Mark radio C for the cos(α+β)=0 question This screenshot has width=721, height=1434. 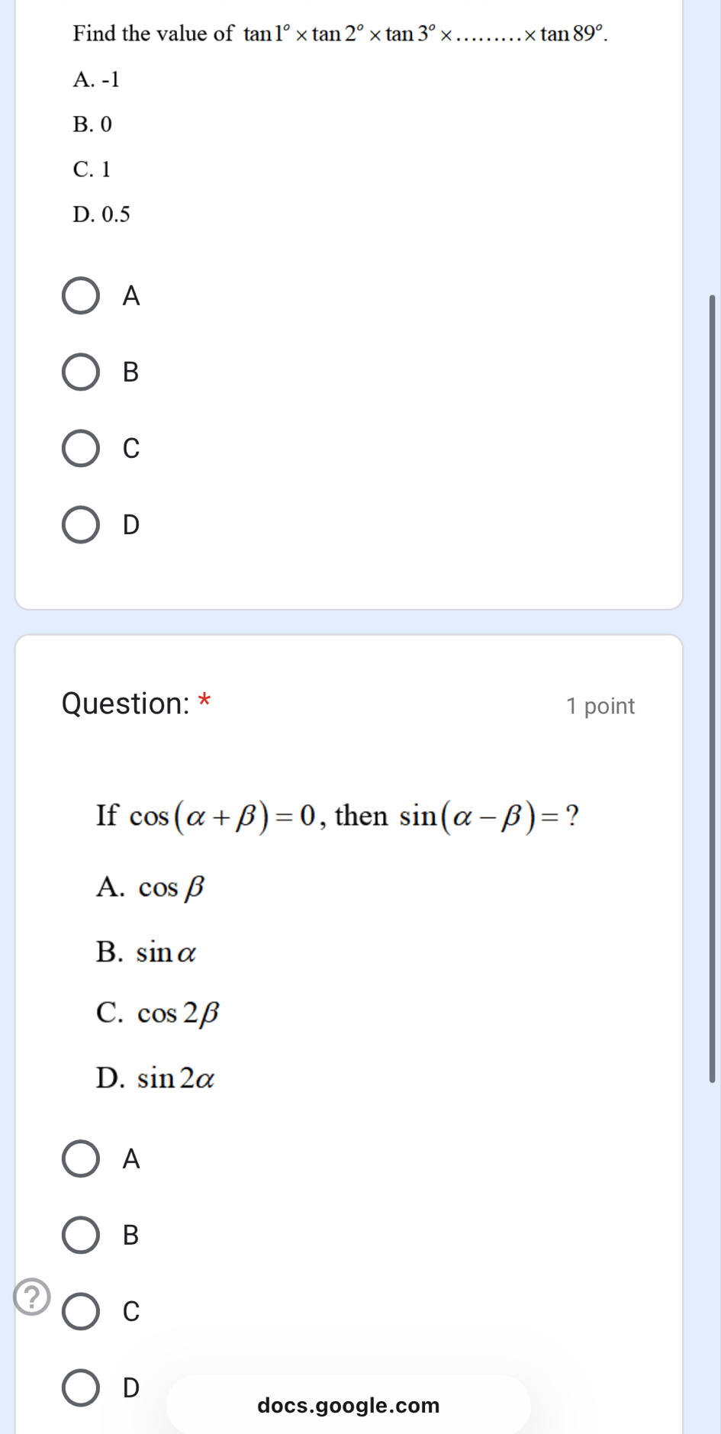(81, 1312)
